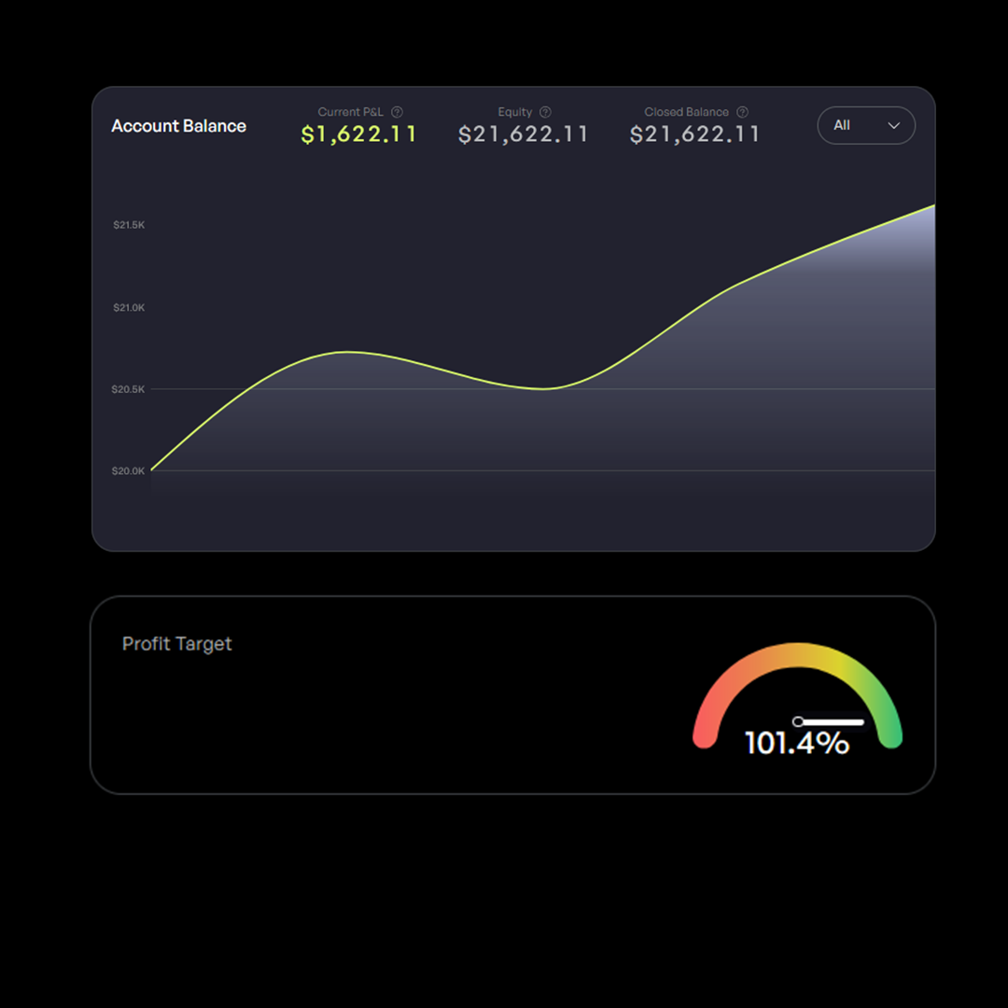
Task: Click the help icon beside Equity
Action: 545,112
